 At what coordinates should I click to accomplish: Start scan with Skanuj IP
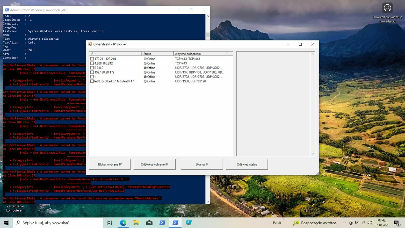click(202, 164)
